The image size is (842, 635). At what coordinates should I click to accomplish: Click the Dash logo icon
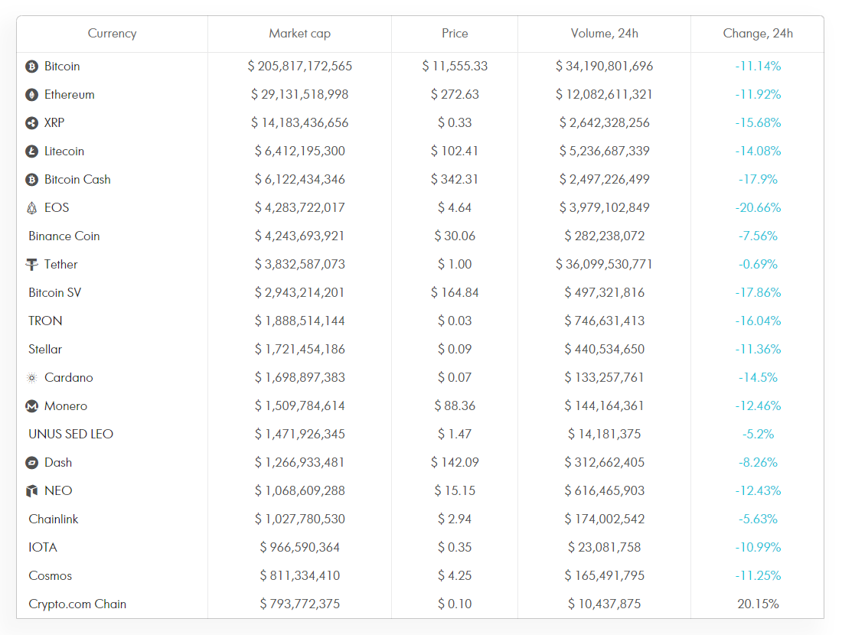(x=31, y=463)
